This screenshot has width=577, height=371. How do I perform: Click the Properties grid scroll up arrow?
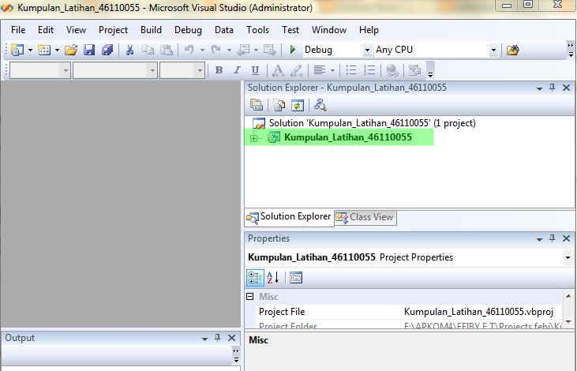568,296
